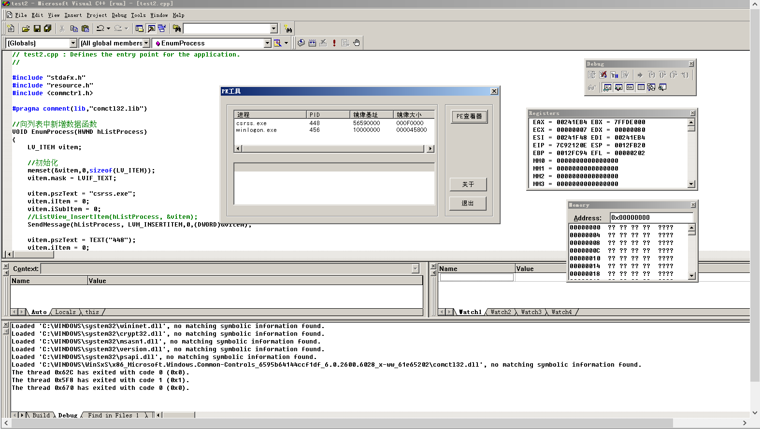Click the Cut scissors icon

click(62, 29)
